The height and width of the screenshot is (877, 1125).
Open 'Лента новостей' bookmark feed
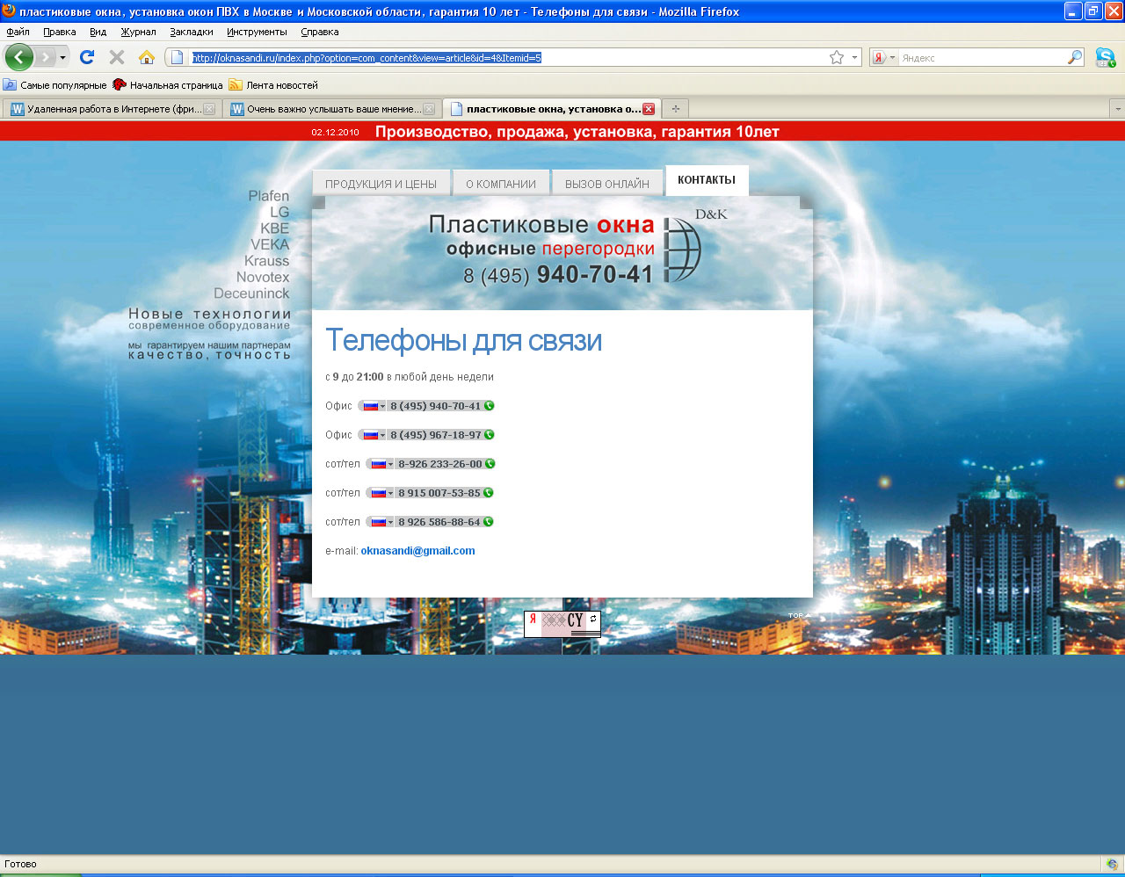(x=273, y=85)
